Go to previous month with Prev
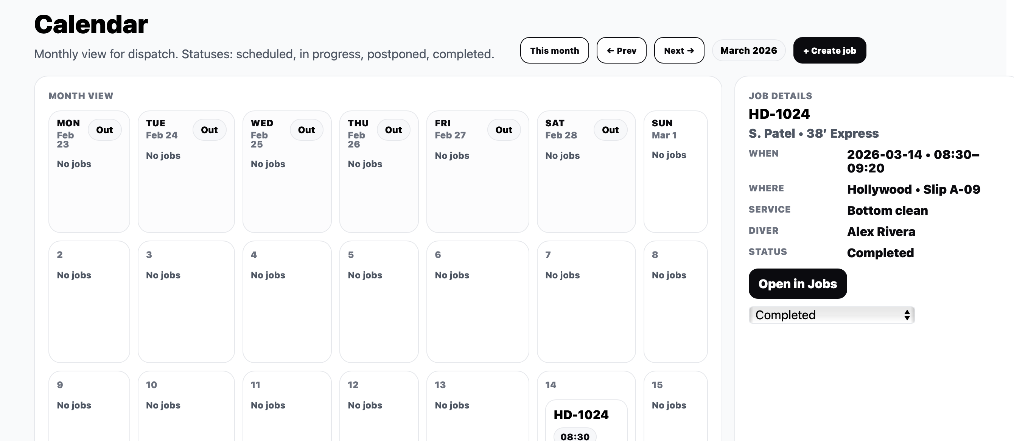The width and height of the screenshot is (1014, 441). click(621, 50)
